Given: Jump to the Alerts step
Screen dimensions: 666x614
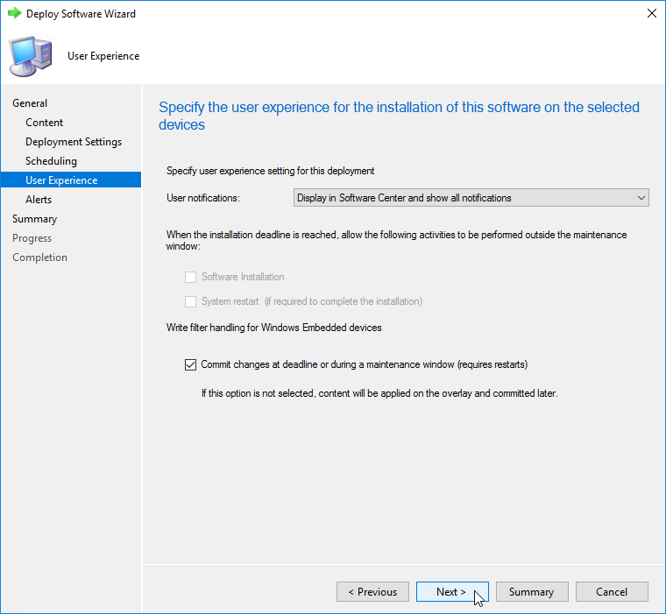Looking at the screenshot, I should tap(39, 200).
